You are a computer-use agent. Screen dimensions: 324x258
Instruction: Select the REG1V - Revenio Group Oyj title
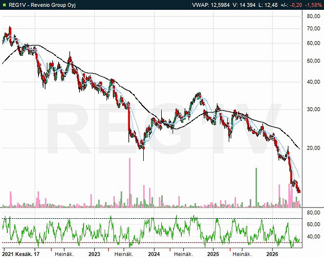pyautogui.click(x=42, y=5)
